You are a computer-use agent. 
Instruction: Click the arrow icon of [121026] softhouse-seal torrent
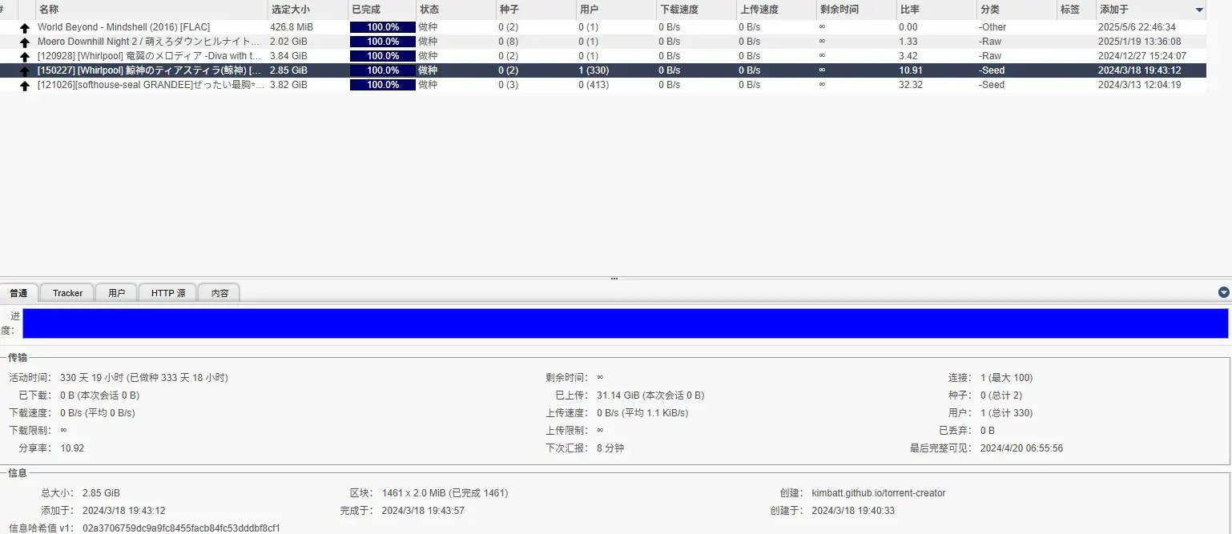[25, 85]
